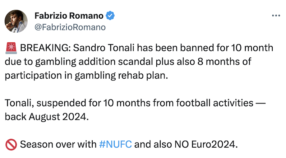The image size is (286, 158).
Task: Click the red siren emoji
Action: click(x=11, y=48)
